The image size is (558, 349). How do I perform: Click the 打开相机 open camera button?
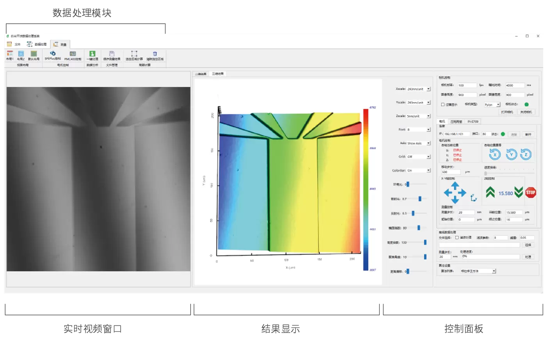point(507,112)
